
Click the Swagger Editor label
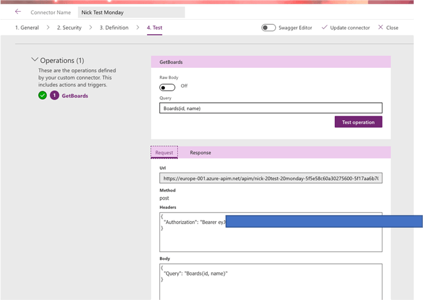click(x=295, y=28)
